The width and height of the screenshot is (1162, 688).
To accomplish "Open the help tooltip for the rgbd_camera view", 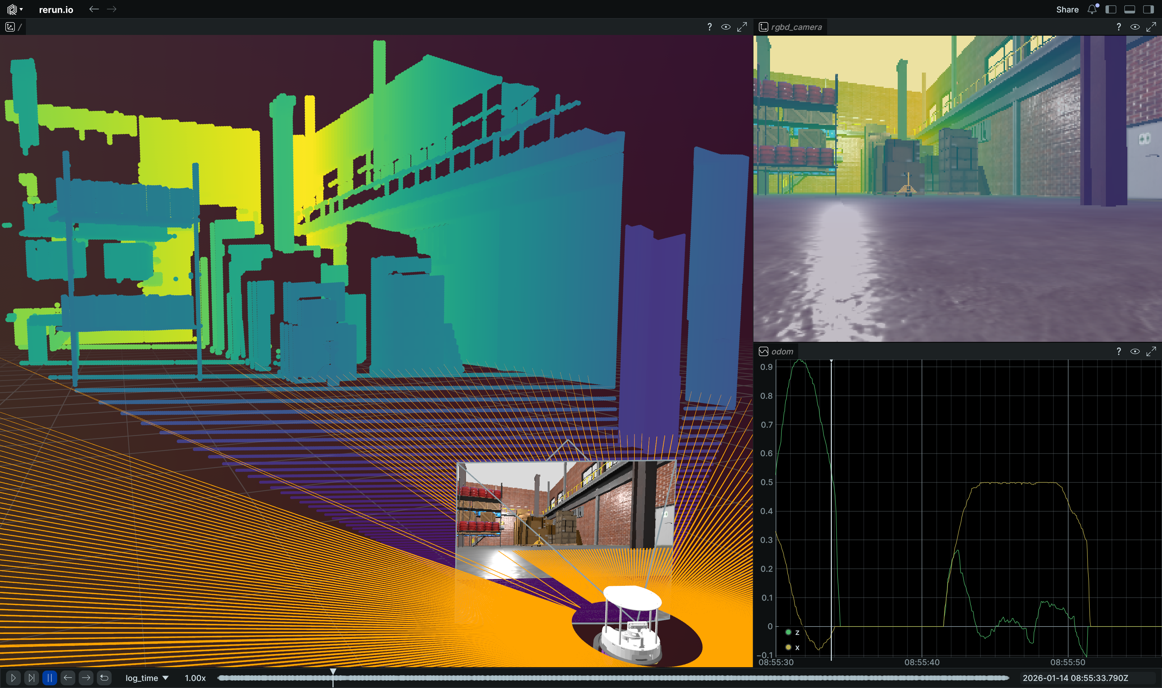I will click(1119, 27).
